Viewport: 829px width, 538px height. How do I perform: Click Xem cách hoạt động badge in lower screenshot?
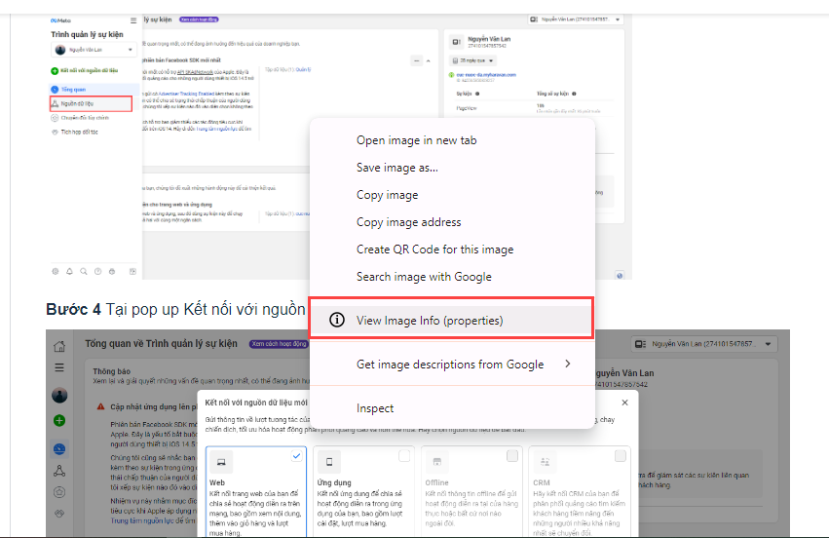pos(279,344)
